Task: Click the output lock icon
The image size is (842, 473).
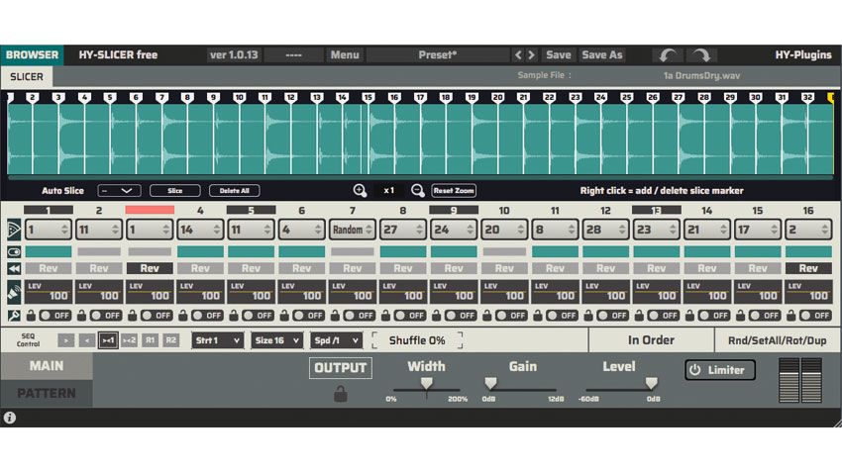Action: tap(341, 394)
